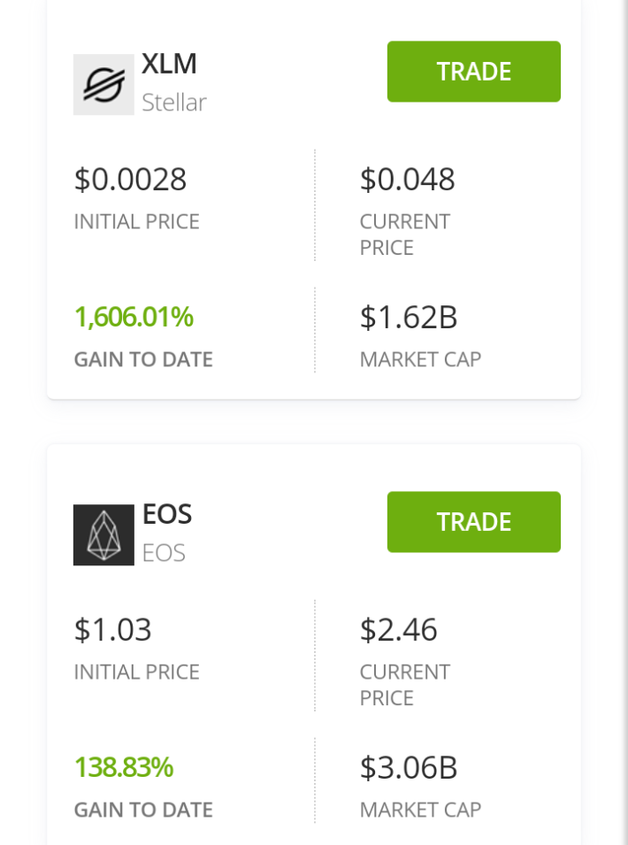This screenshot has width=628, height=845.
Task: Click Gain To Date label under EOS
Action: coord(143,810)
